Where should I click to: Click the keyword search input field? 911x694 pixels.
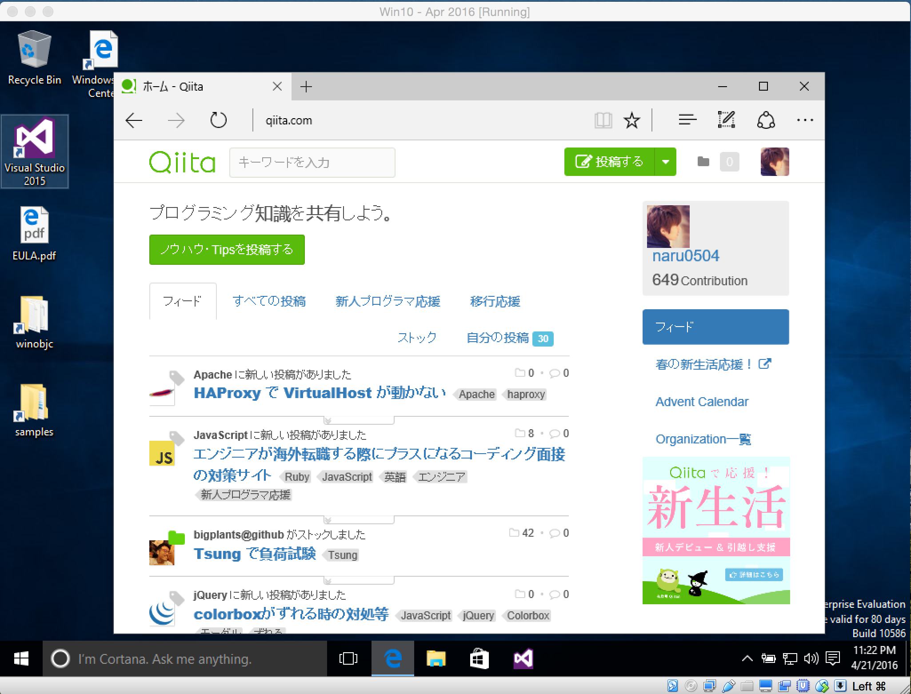click(312, 162)
